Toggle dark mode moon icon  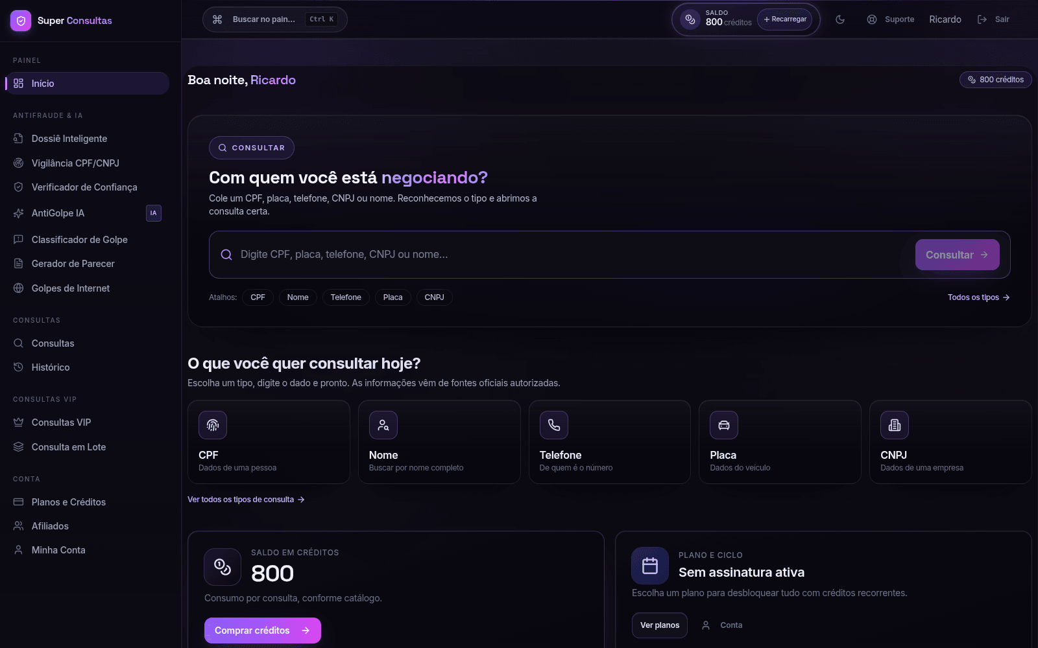[840, 19]
